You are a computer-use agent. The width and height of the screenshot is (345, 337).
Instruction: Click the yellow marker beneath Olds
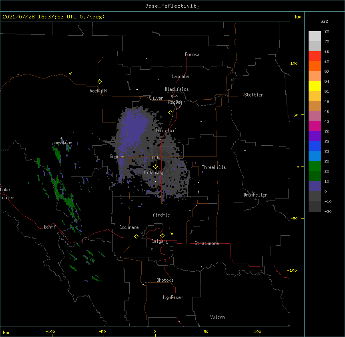[155, 166]
